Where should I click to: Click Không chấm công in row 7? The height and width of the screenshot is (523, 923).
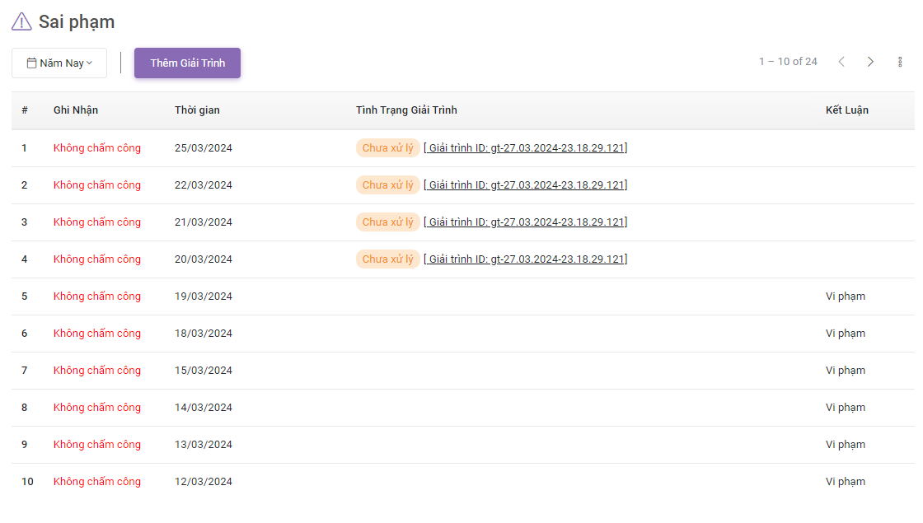[x=97, y=371]
